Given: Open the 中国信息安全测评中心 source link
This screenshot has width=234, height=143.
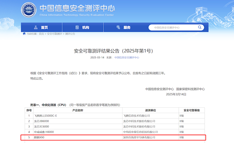Looking at the screenshot, I should 127,58.
